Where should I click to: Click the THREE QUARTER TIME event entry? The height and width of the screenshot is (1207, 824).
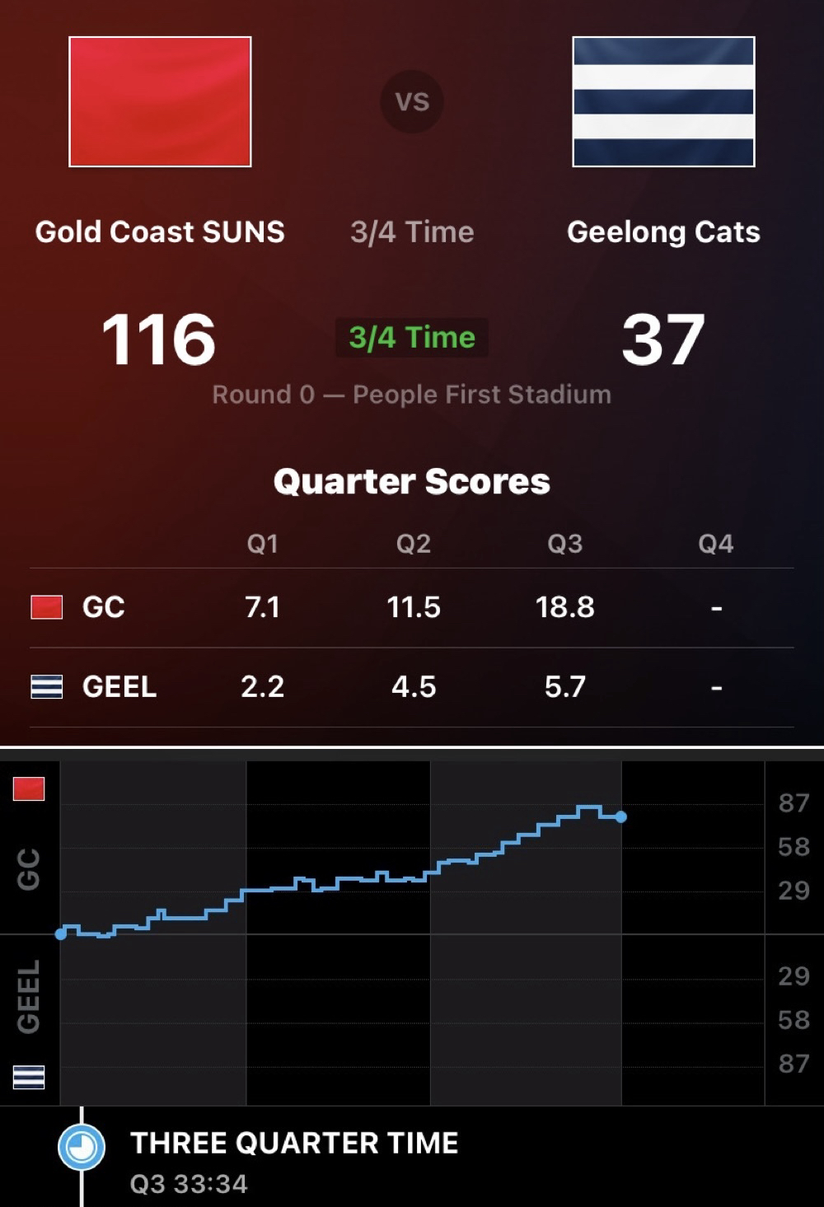pyautogui.click(x=293, y=1144)
